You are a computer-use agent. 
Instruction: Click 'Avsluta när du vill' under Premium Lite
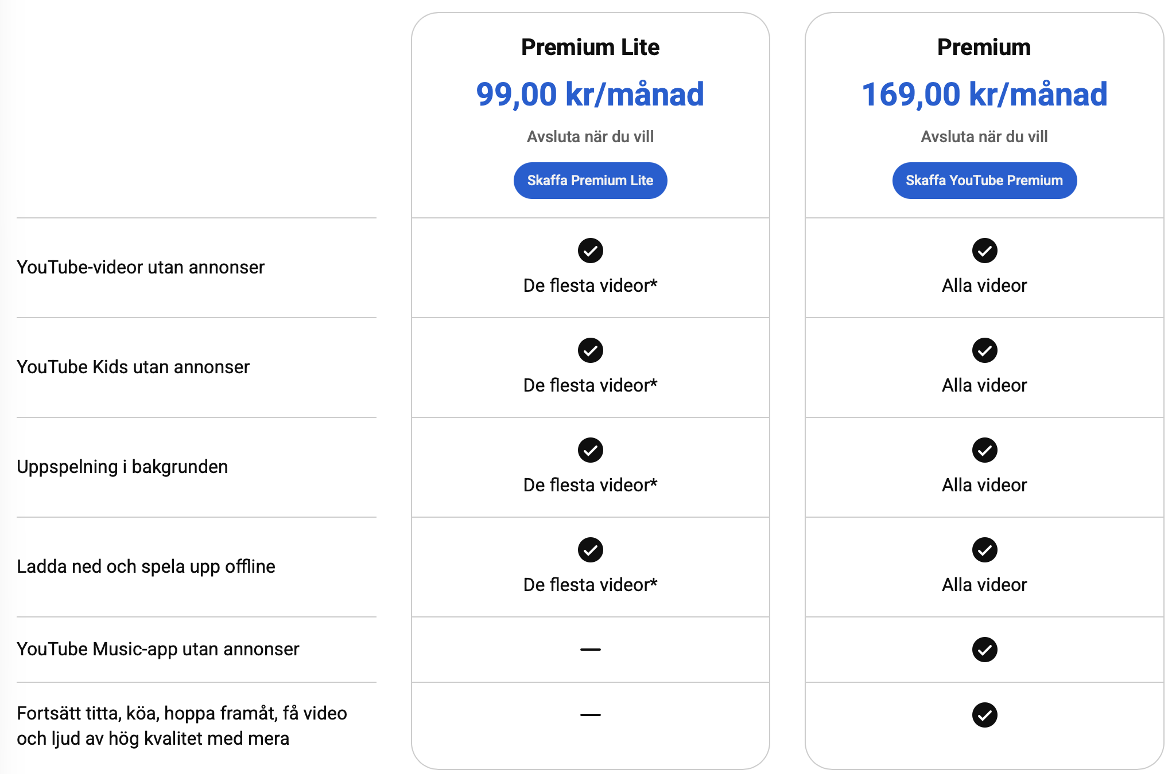coord(590,136)
